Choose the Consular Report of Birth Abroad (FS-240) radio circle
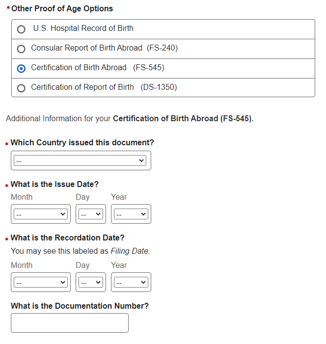 click(x=21, y=49)
